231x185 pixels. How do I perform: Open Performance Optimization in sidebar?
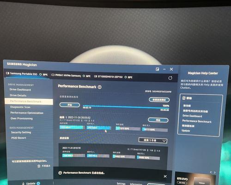(x=27, y=113)
